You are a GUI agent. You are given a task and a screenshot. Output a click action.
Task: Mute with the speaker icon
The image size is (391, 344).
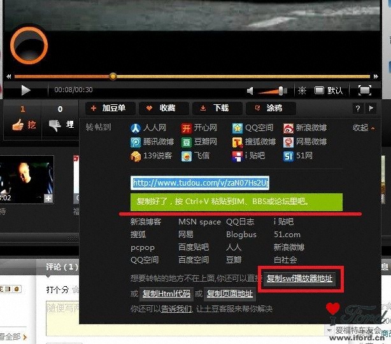click(250, 90)
